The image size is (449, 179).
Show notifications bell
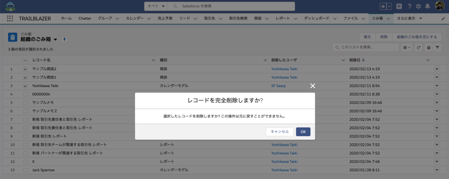(x=427, y=6)
